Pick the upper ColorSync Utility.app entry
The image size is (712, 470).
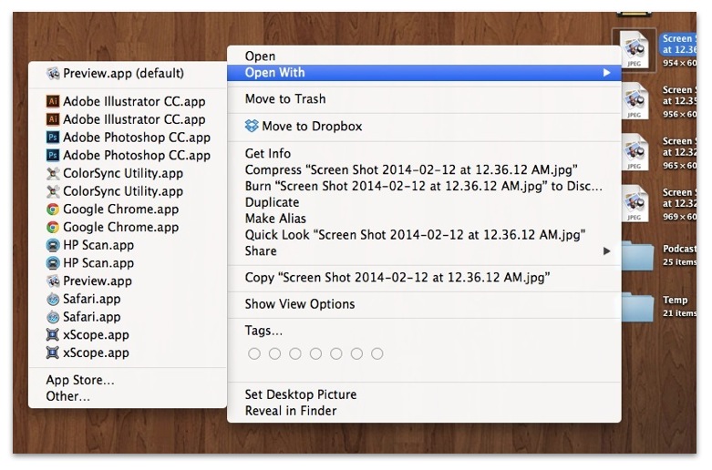click(x=127, y=173)
